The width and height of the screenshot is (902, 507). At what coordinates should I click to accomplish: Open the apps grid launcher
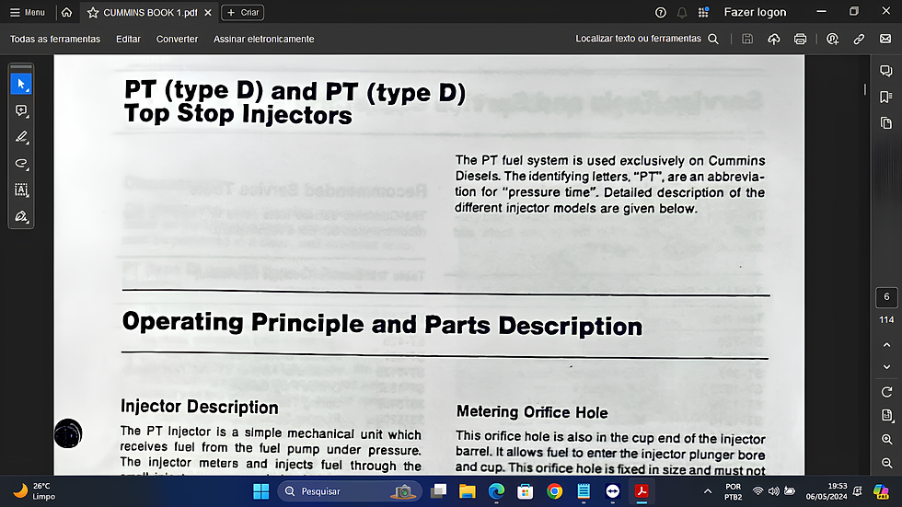(703, 12)
